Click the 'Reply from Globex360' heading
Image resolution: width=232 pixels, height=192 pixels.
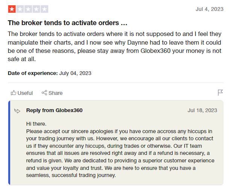55,110
